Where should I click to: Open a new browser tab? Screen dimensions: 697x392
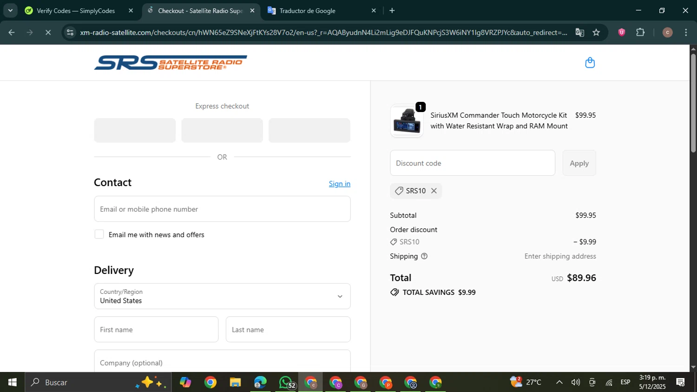tap(392, 11)
